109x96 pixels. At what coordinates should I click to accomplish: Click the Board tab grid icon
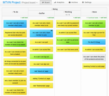point(43,3)
